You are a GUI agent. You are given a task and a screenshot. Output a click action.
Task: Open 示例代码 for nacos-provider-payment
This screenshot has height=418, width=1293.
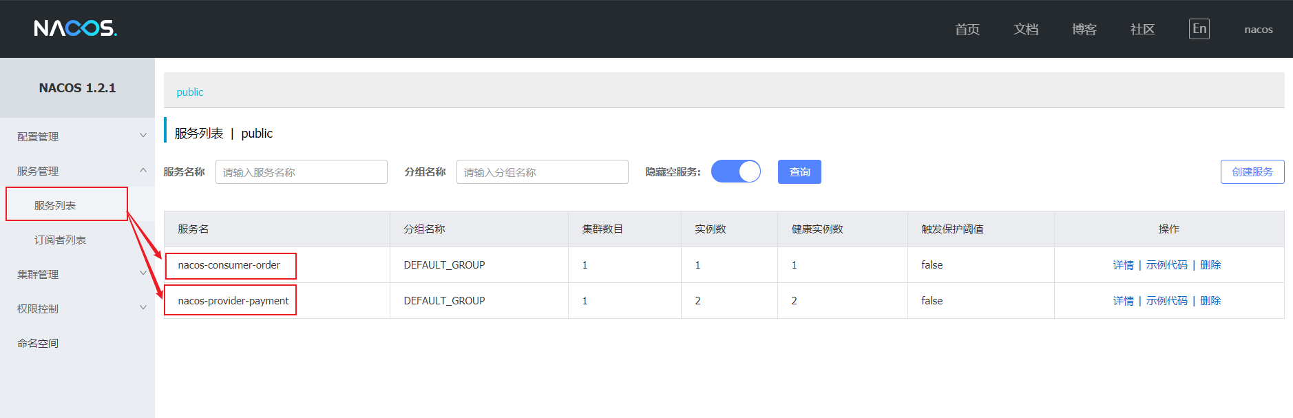pyautogui.click(x=1167, y=301)
